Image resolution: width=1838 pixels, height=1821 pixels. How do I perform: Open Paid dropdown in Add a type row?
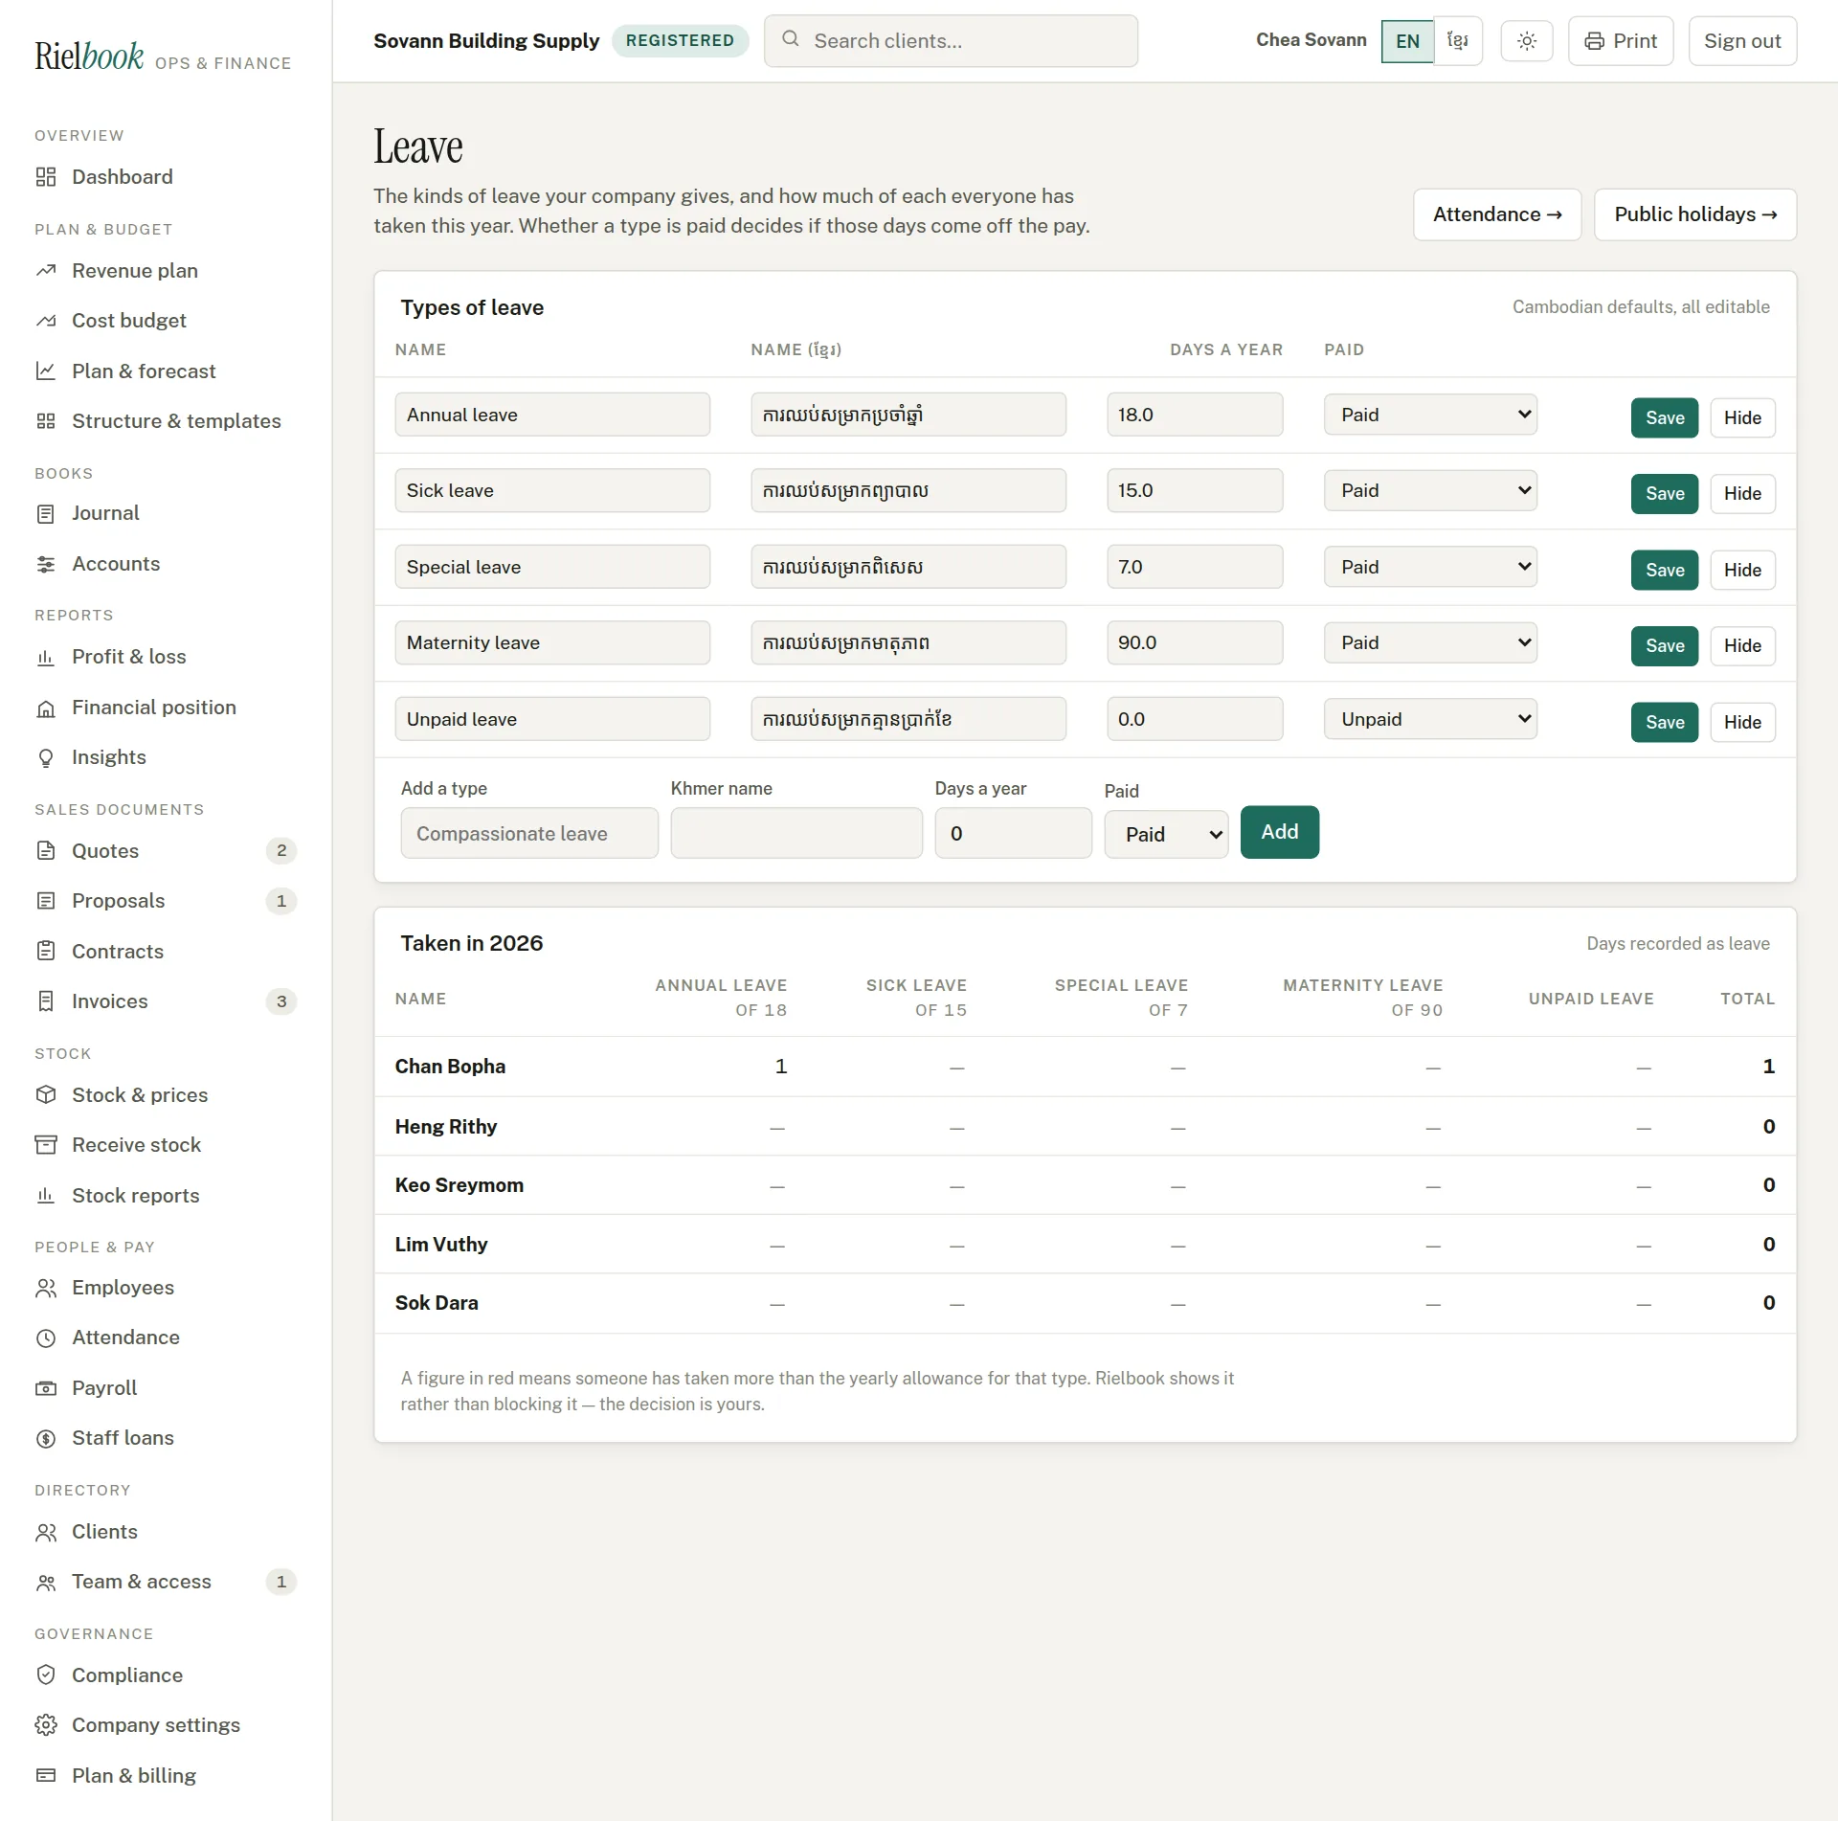1166,834
